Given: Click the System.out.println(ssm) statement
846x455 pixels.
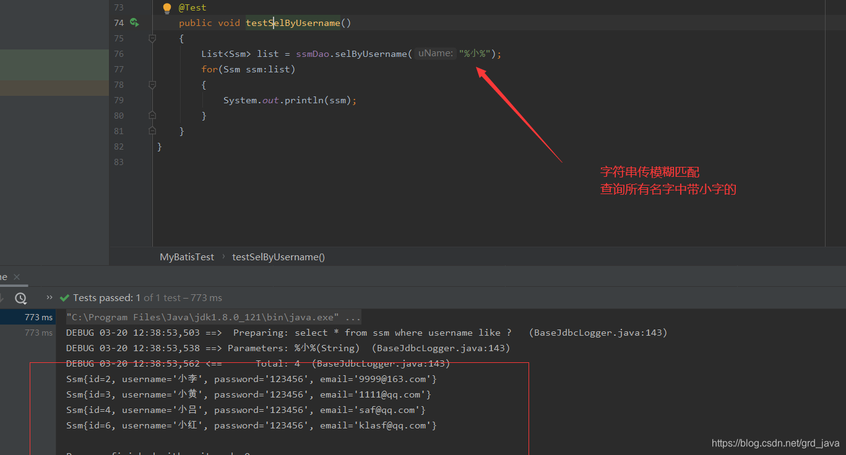Looking at the screenshot, I should [290, 100].
